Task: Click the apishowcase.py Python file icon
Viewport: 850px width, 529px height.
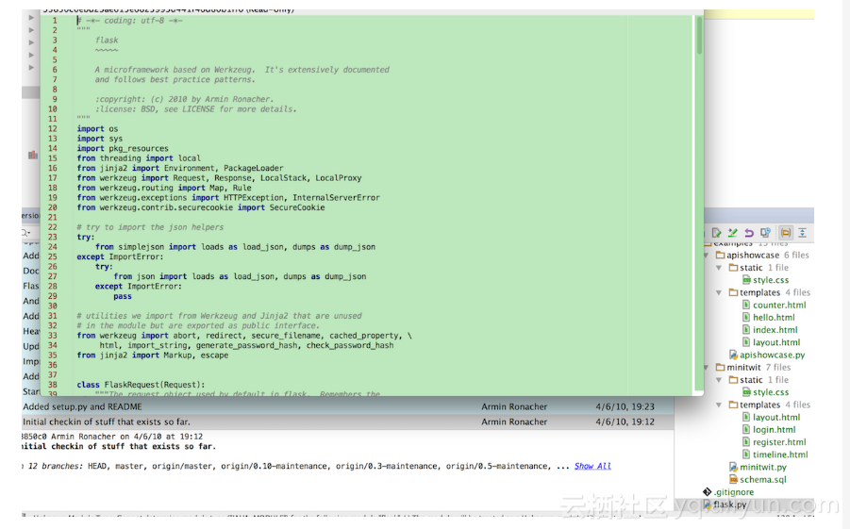Action: 733,355
